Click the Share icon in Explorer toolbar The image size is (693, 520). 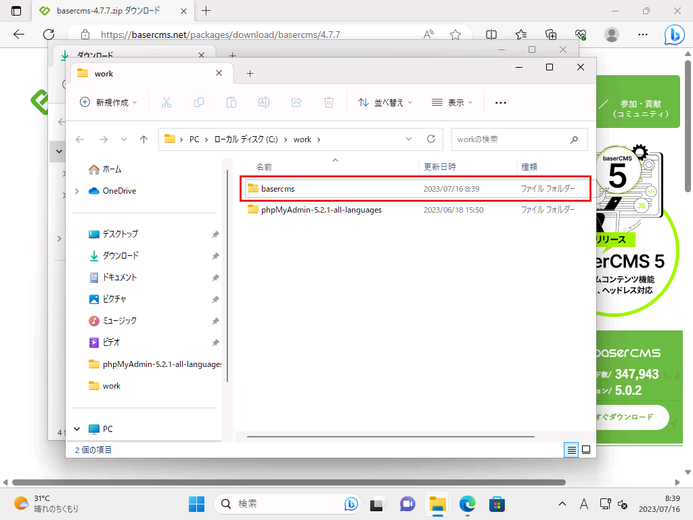(x=296, y=102)
